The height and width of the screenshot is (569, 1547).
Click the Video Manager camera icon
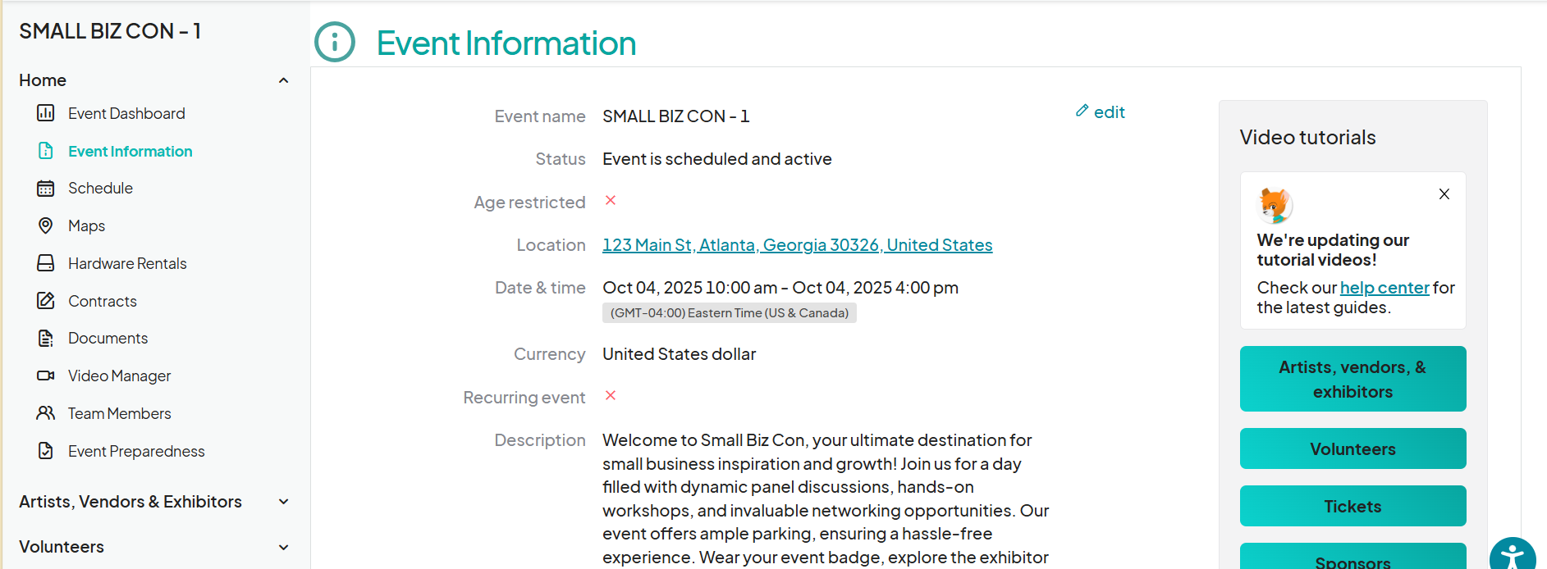pyautogui.click(x=46, y=376)
